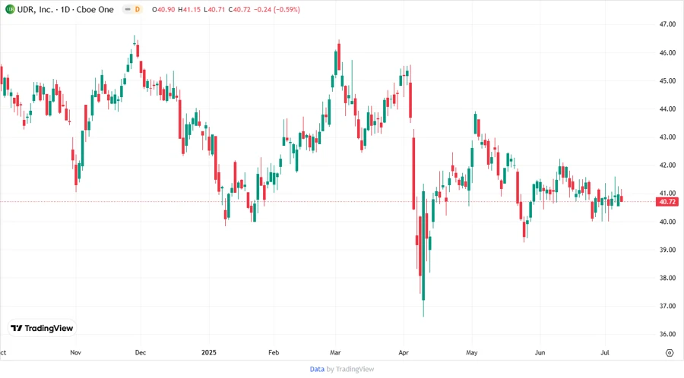Click the change value −0.24 (−0.59%)

coord(277,9)
